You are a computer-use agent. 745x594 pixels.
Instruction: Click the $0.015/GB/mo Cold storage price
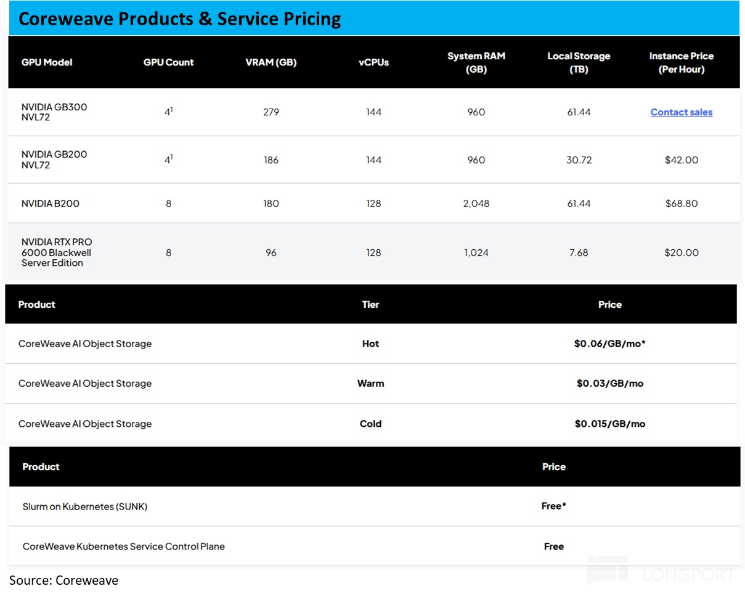coord(609,424)
